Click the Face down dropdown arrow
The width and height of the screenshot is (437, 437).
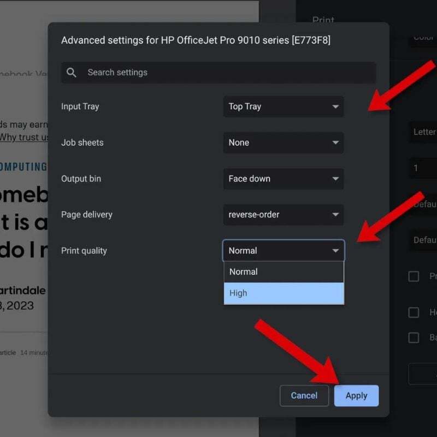(335, 179)
